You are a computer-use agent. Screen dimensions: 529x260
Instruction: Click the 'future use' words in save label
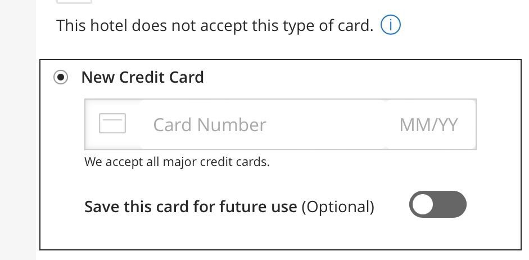coord(258,207)
